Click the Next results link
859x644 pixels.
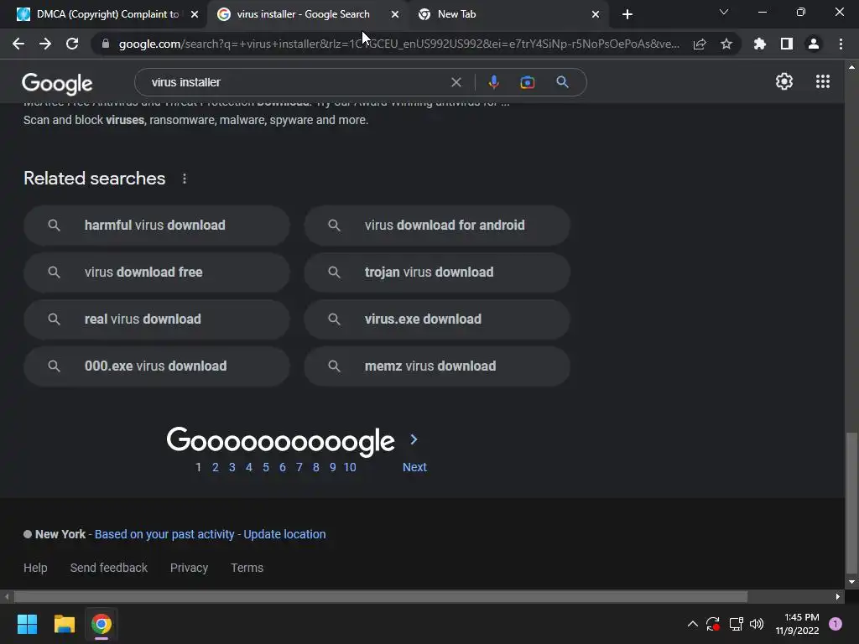click(414, 467)
